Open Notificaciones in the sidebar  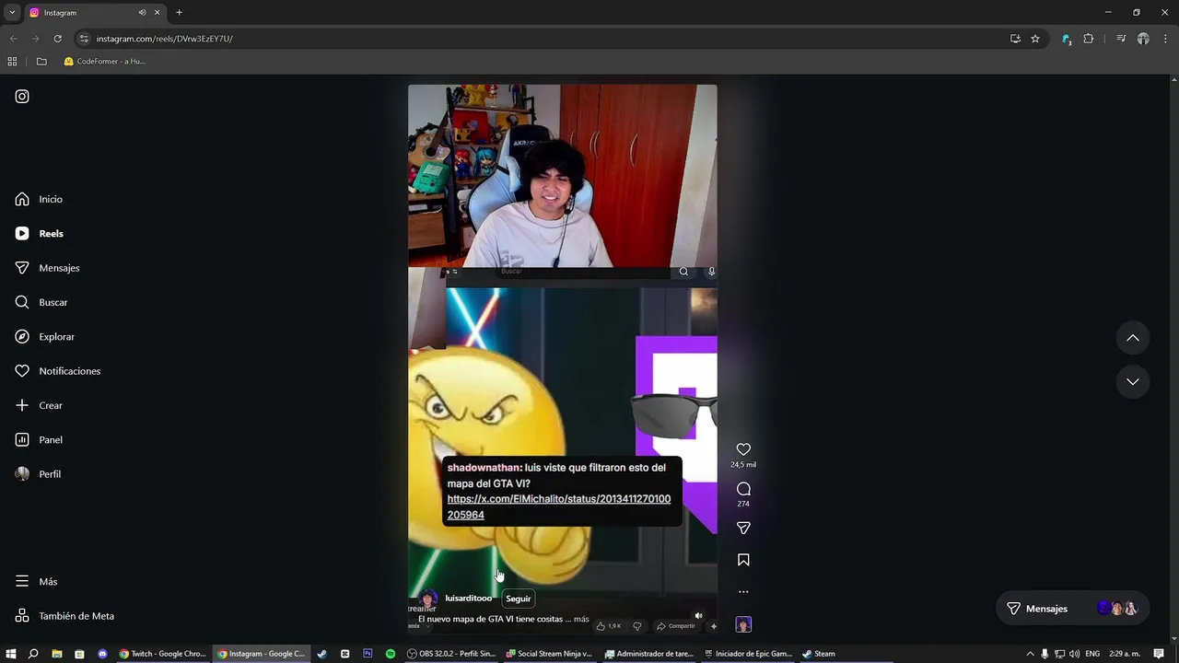pyautogui.click(x=57, y=371)
